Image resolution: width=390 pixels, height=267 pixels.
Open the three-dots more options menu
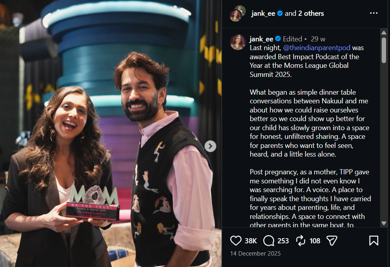[373, 13]
